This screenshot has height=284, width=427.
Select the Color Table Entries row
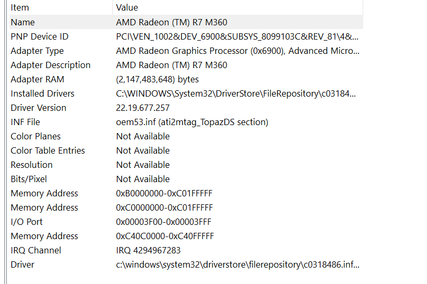(x=186, y=150)
